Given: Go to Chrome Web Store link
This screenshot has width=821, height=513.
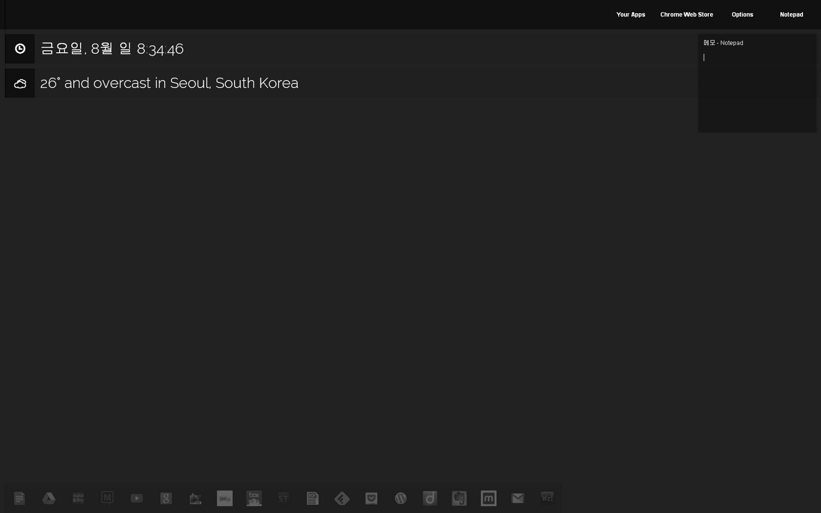Looking at the screenshot, I should pyautogui.click(x=687, y=15).
